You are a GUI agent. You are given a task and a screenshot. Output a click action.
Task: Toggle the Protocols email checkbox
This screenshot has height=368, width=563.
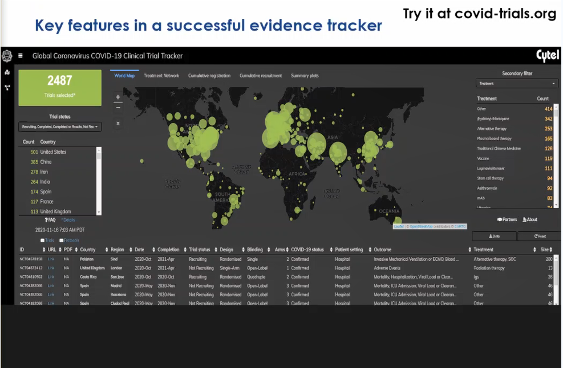tap(62, 240)
